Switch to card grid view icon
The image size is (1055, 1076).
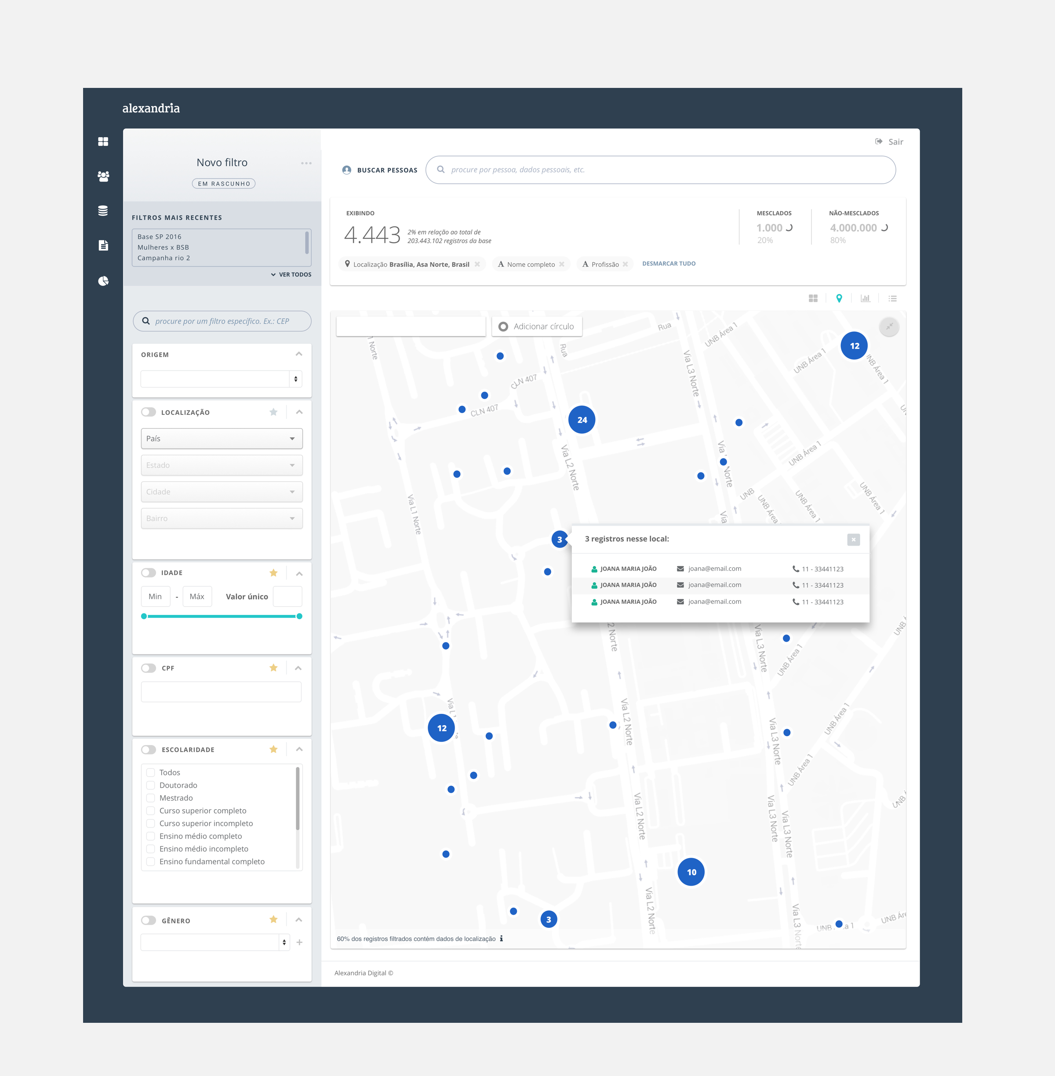(x=813, y=298)
